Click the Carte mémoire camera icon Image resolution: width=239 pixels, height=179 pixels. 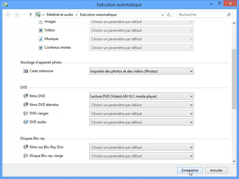pos(25,71)
